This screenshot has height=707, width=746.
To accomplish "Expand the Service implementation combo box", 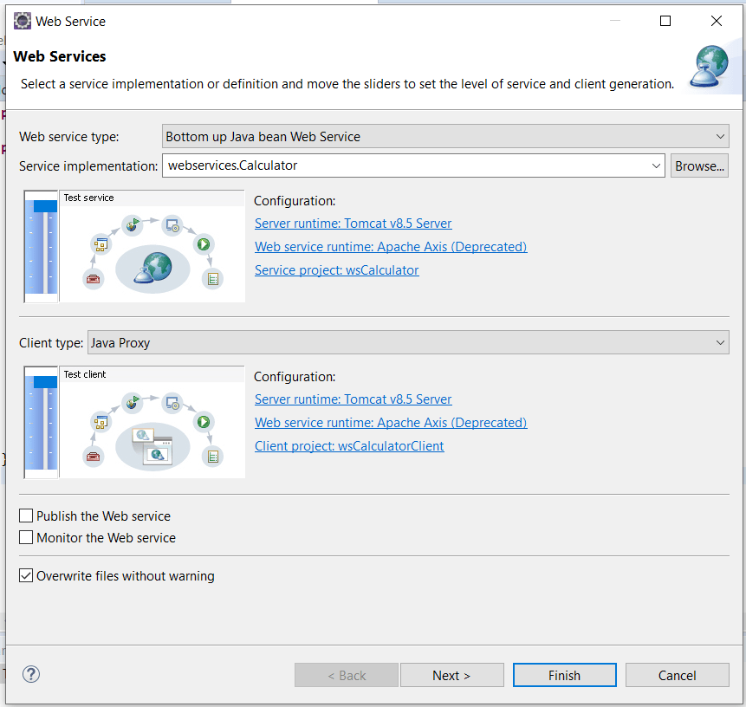I will pyautogui.click(x=656, y=165).
